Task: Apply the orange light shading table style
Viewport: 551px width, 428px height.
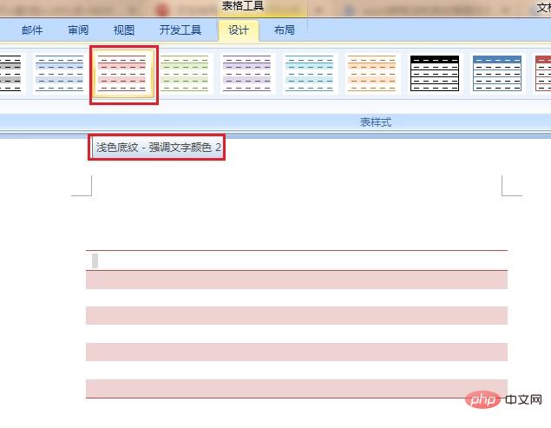Action: (x=372, y=75)
